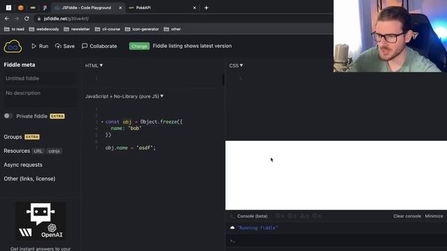447x251 pixels.
Task: Click the code line name: 'bob'
Action: [x=126, y=128]
